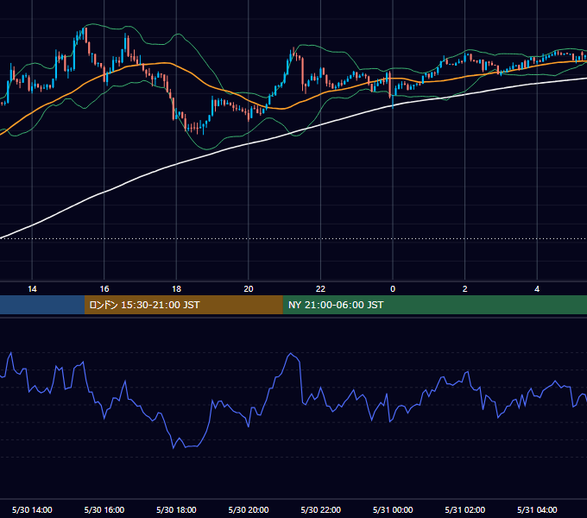587x518 pixels.
Task: Click the 5/30 16:00 date label
Action: 104,509
